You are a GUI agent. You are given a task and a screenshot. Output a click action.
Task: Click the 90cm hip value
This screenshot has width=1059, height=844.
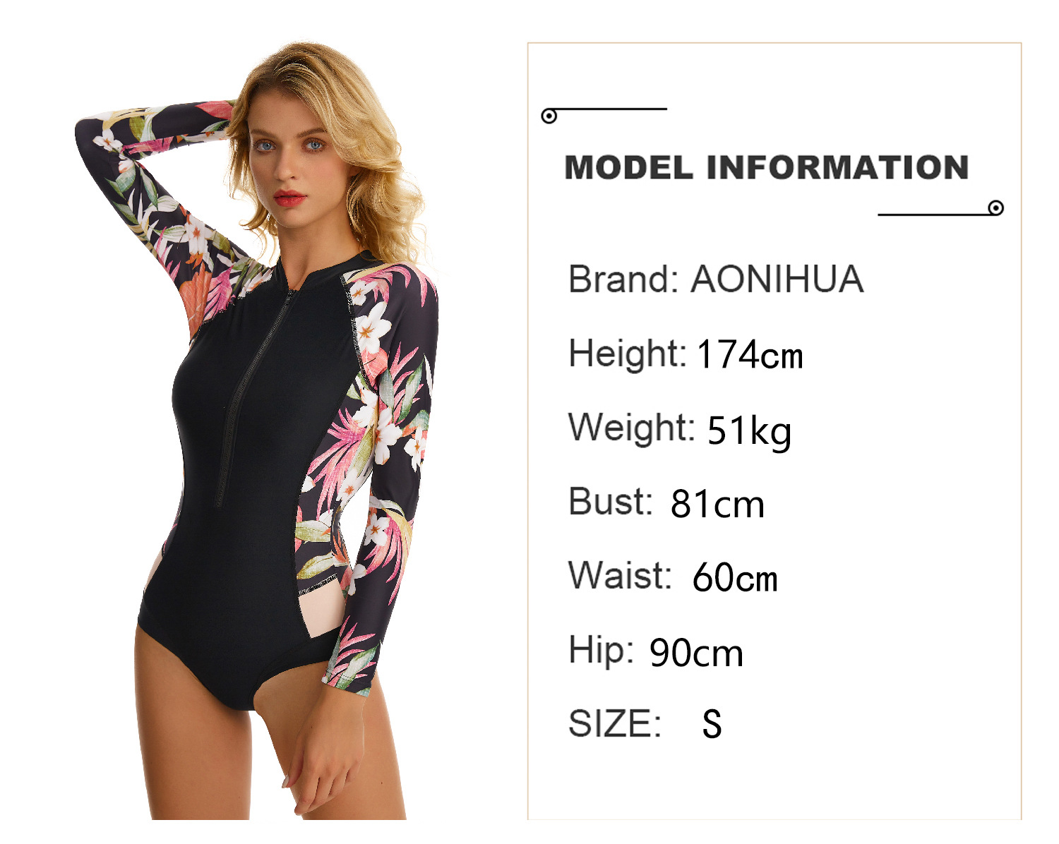coord(696,653)
